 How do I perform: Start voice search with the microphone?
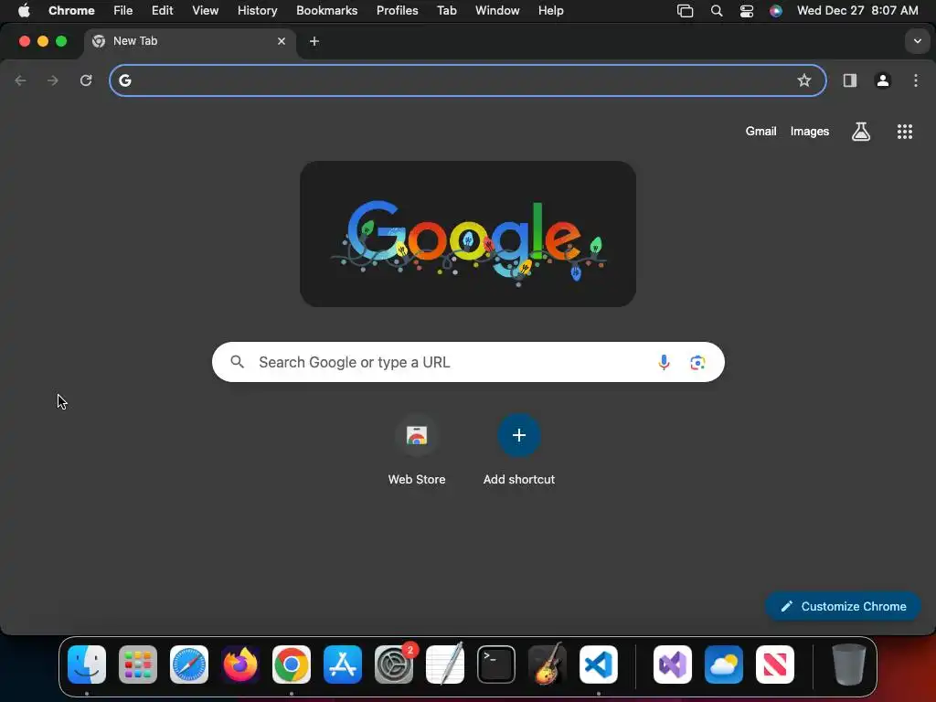click(x=664, y=362)
